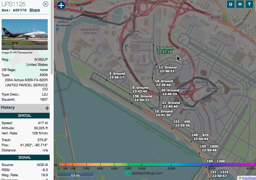256x180 pixels.
Task: Select the hex code A0F37E
Action: [20, 10]
